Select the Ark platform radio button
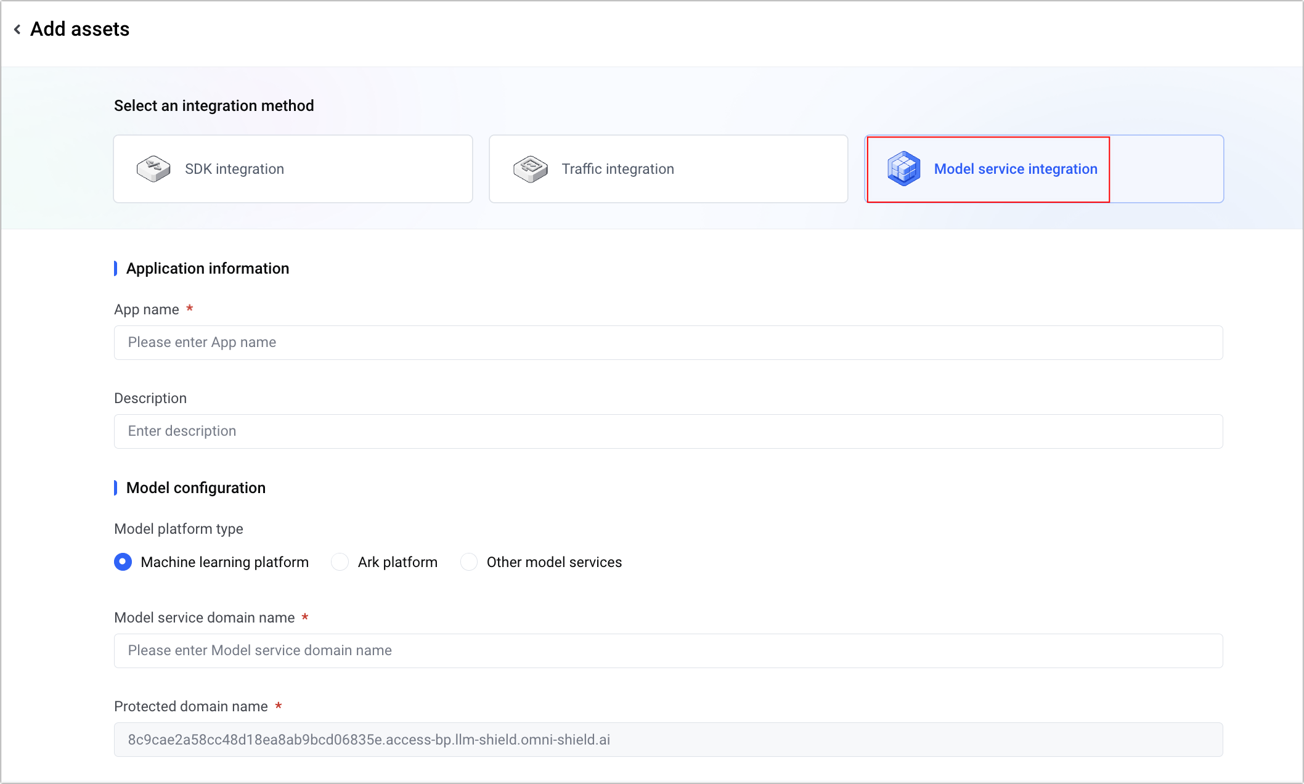 340,562
